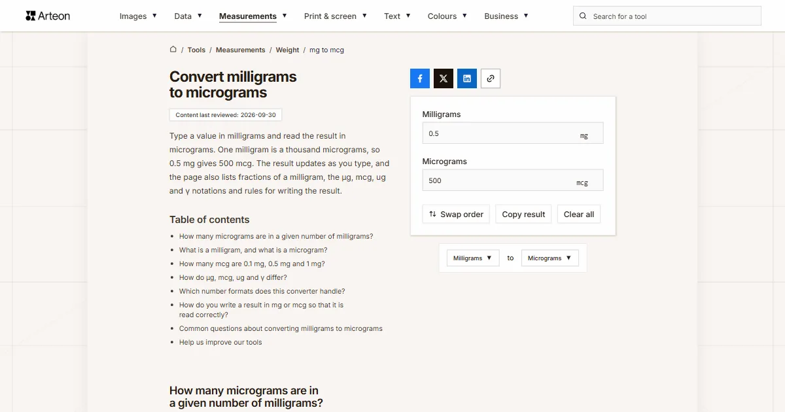The image size is (785, 412).
Task: Open the Data menu
Action: [188, 16]
